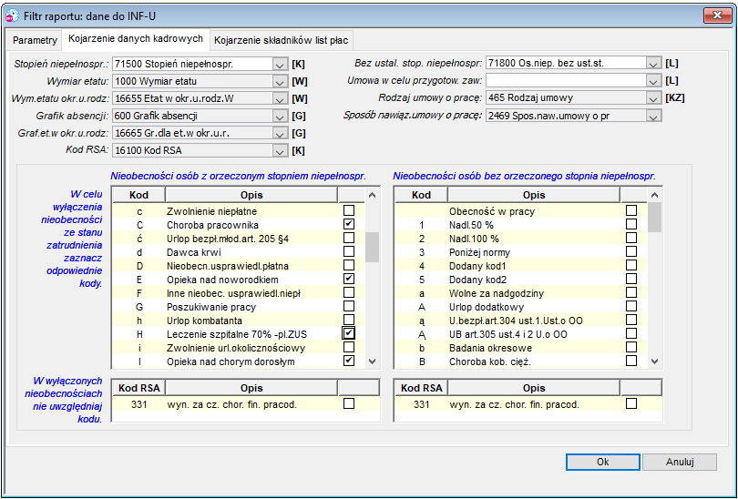Check UB art.305 ust.4 i 2 checkbox

coord(631,333)
